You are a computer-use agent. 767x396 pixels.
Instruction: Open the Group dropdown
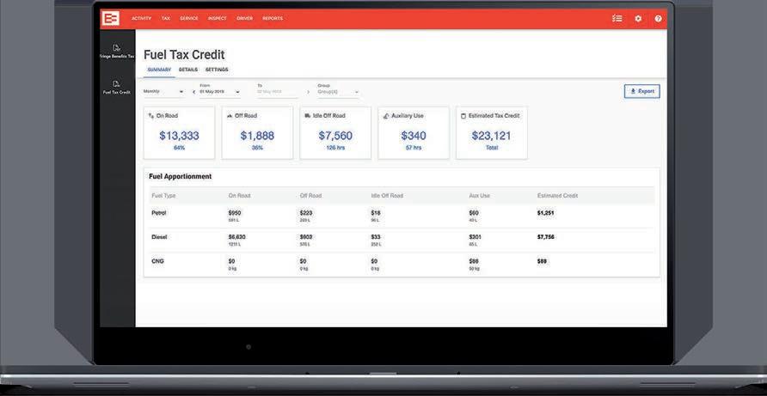[x=338, y=91]
